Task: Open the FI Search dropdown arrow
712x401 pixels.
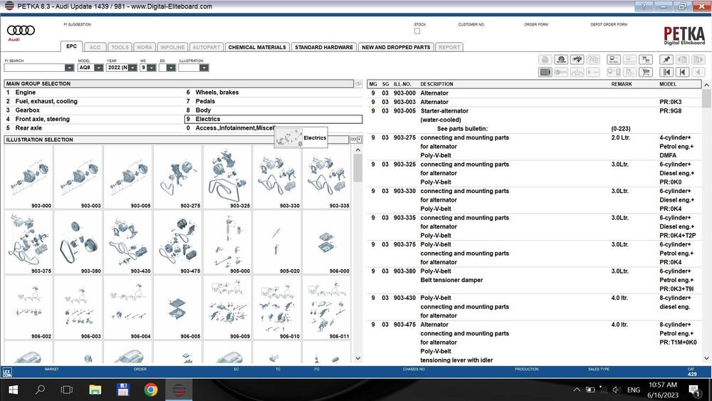Action: point(69,68)
